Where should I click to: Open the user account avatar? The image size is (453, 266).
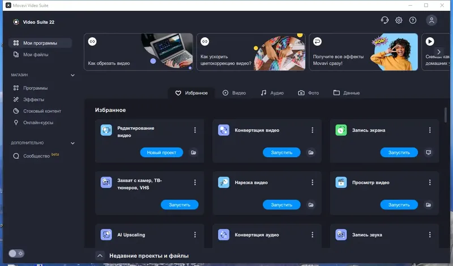[x=431, y=20]
